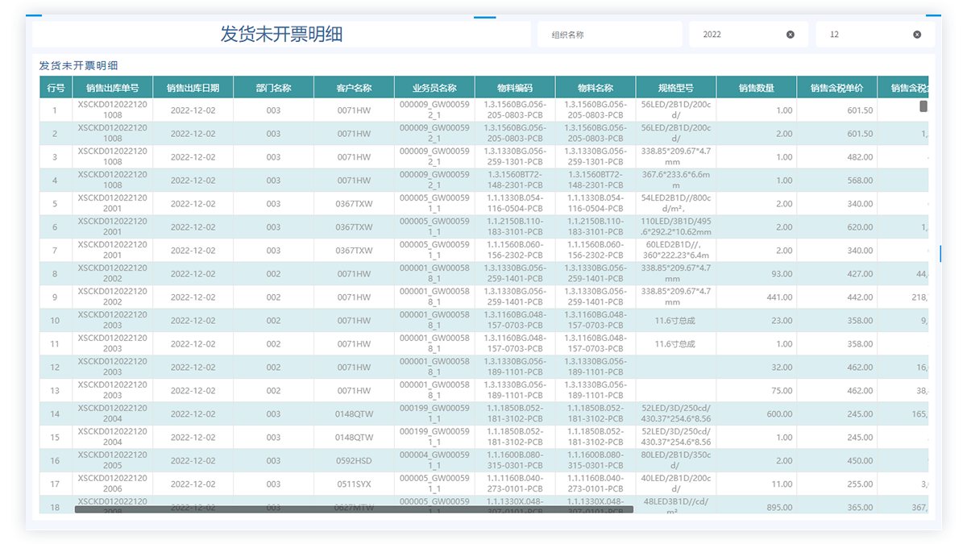Select the 部门名称 column header

(x=273, y=88)
